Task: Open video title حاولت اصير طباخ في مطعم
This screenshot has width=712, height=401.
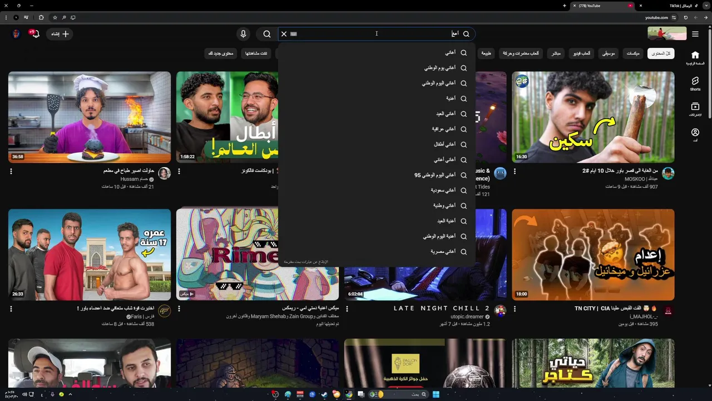Action: [x=128, y=170]
